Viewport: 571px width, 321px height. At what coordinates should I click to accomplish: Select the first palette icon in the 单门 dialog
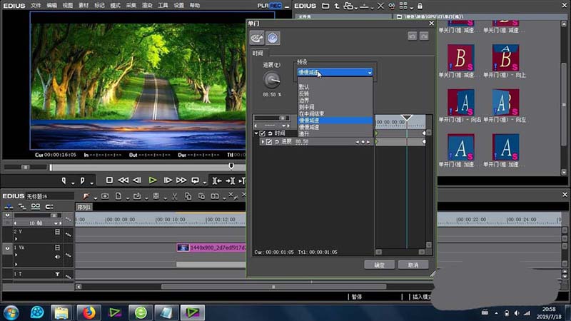(x=257, y=39)
